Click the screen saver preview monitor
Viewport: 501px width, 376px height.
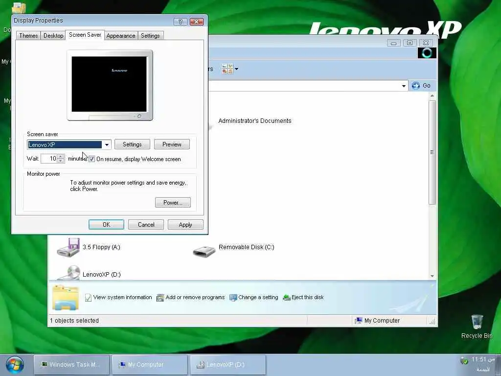[110, 85]
